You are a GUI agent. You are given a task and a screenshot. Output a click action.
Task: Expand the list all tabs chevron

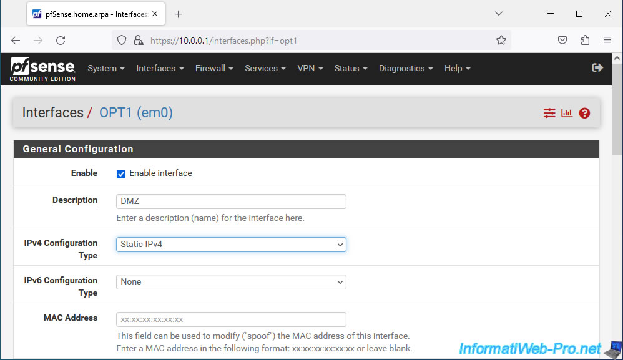(499, 14)
